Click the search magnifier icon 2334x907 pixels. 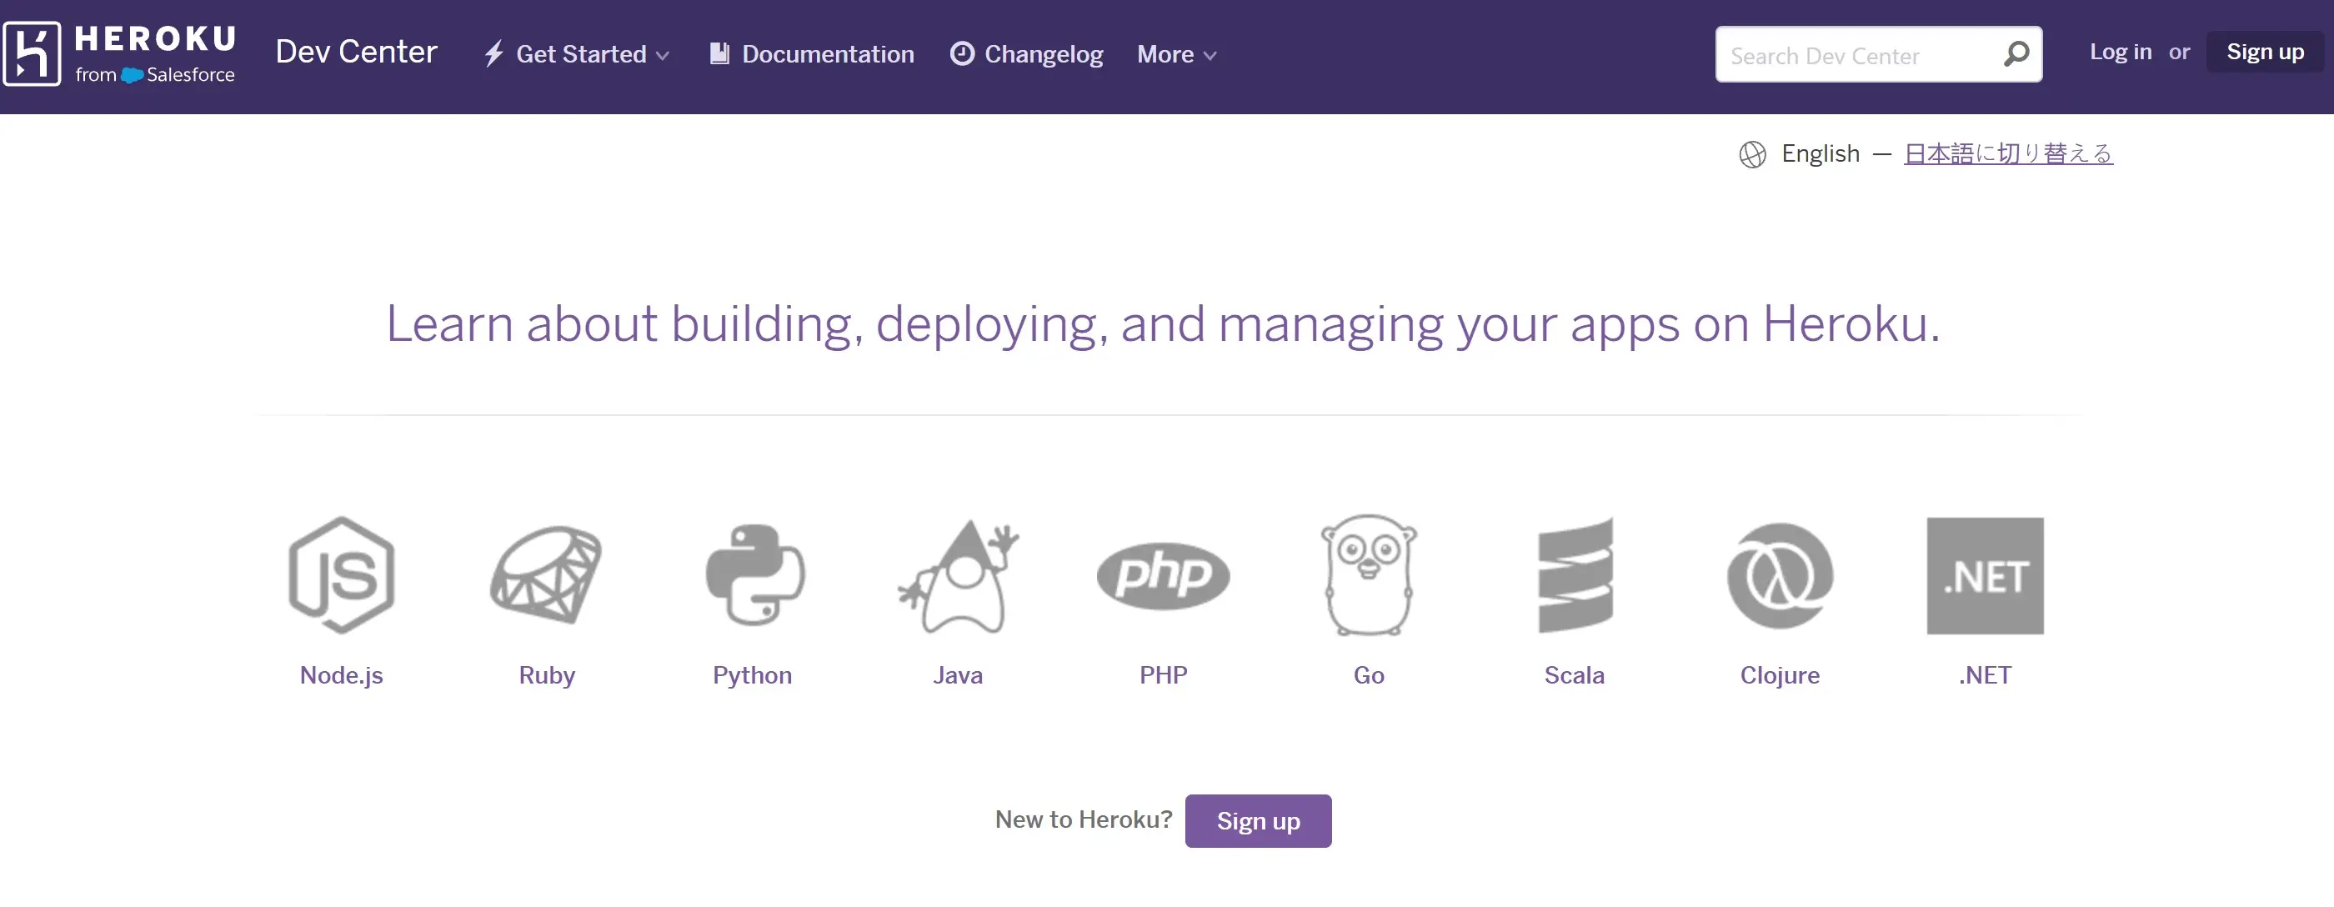point(2016,54)
